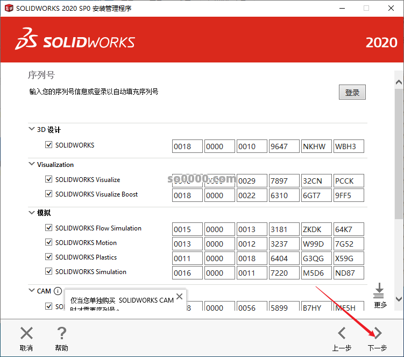Collapse the CAM section
The width and height of the screenshot is (404, 357).
(x=31, y=290)
